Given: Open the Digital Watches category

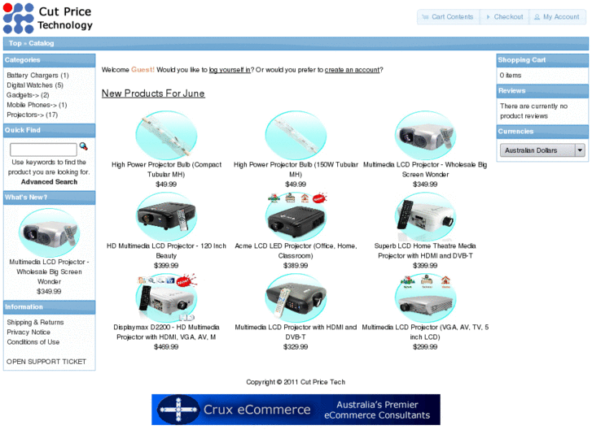Looking at the screenshot, I should coord(35,85).
